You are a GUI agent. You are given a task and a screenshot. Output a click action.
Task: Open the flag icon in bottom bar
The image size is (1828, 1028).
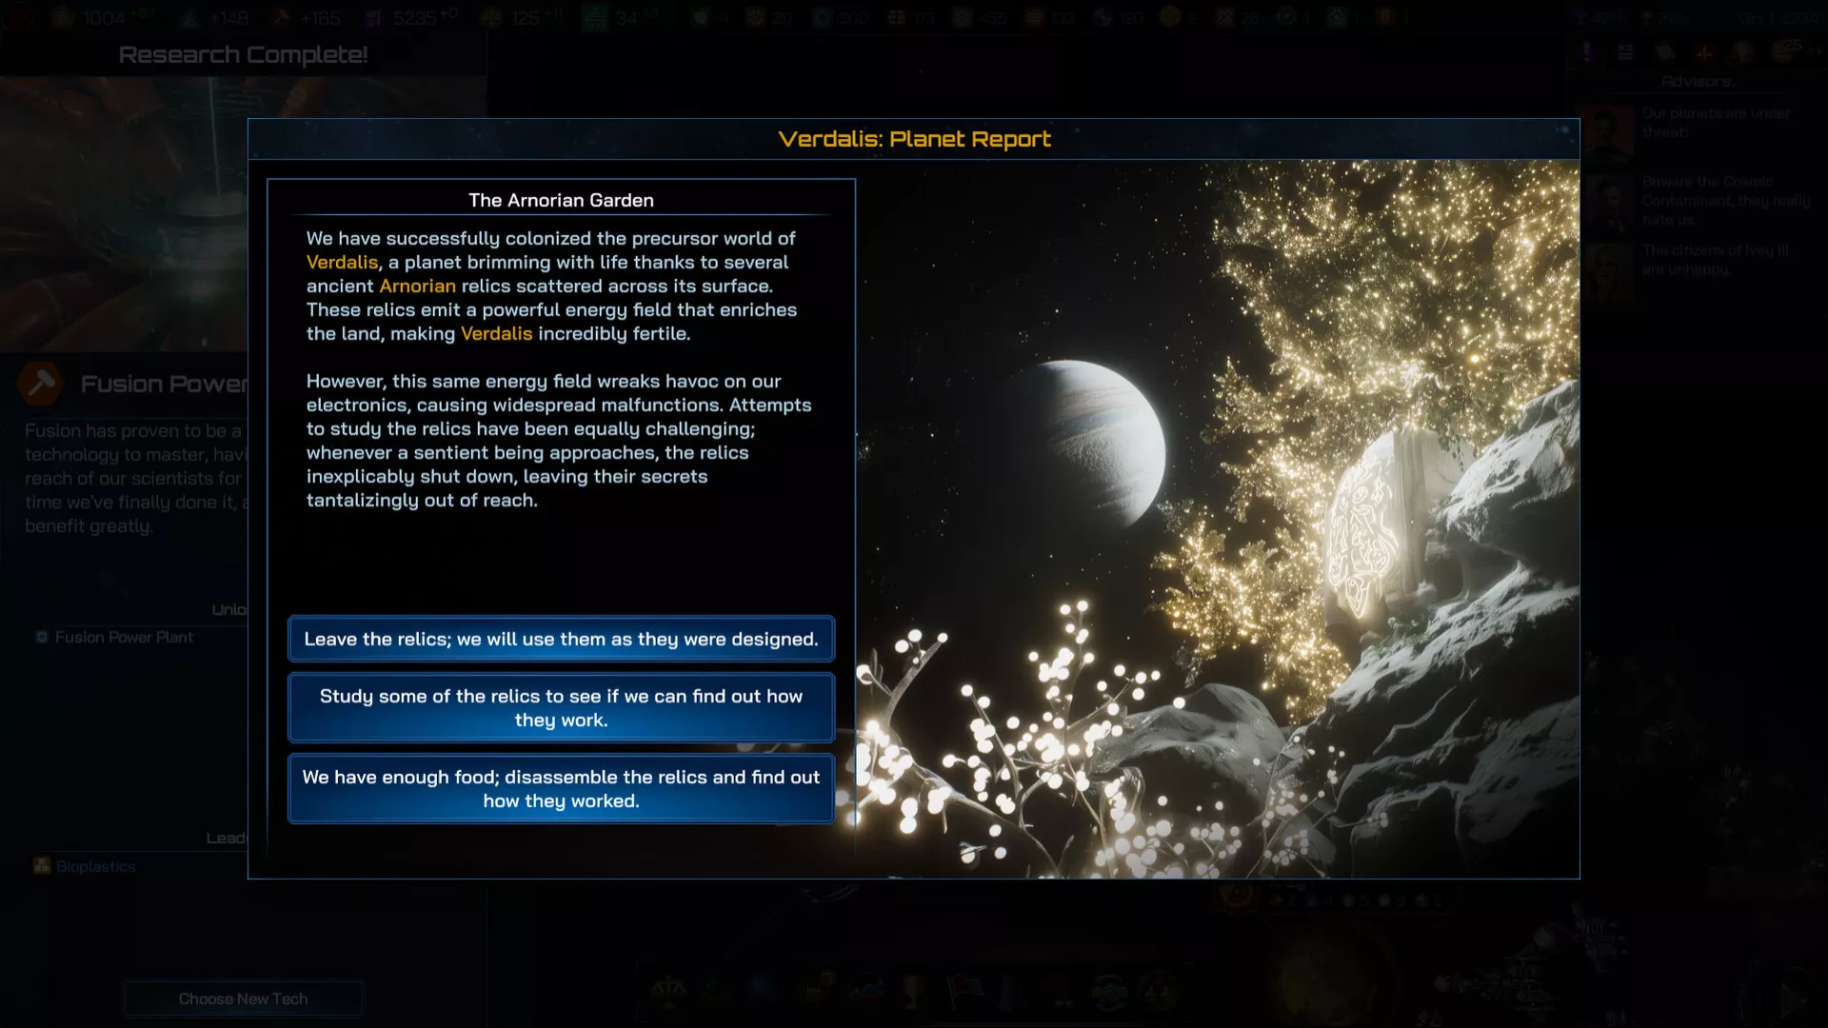pyautogui.click(x=962, y=992)
